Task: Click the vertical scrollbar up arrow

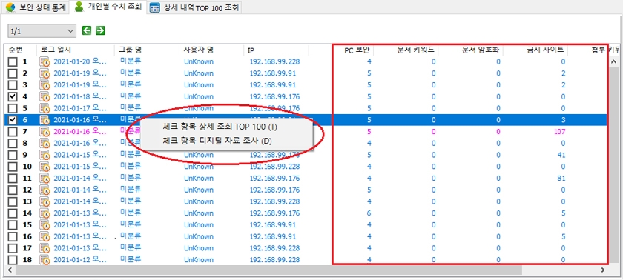Action: click(614, 62)
